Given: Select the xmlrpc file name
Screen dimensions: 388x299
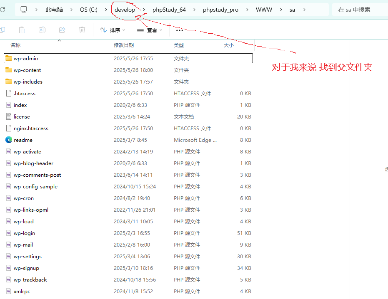Looking at the screenshot, I should tap(22, 292).
